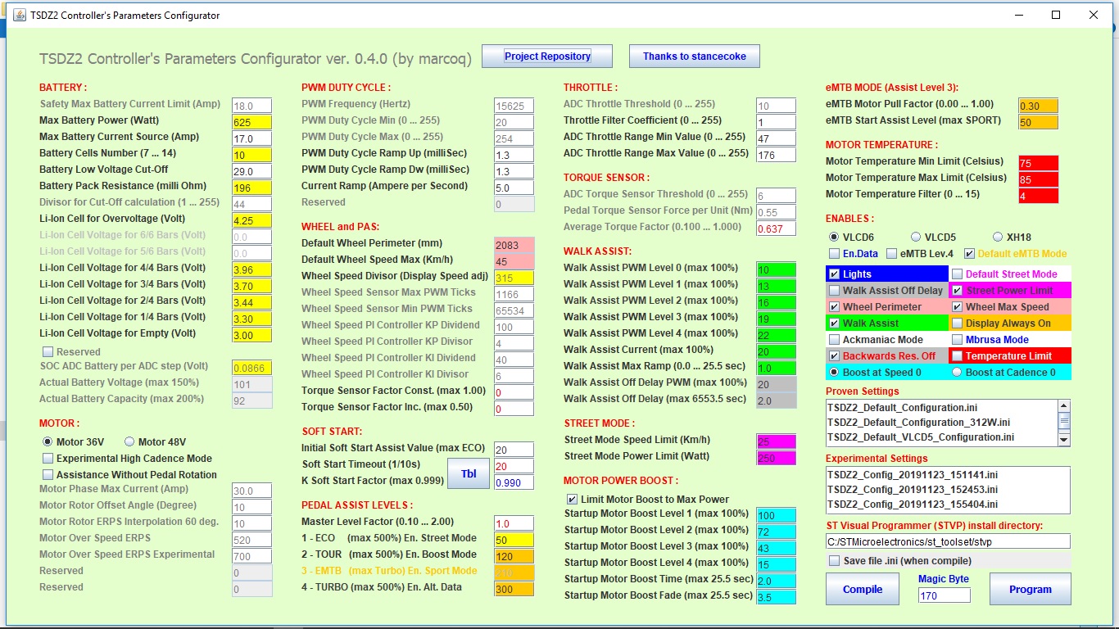The image size is (1119, 629).
Task: Select TSDZ2_Config_20191123_155404.ini experimental setting
Action: point(947,505)
